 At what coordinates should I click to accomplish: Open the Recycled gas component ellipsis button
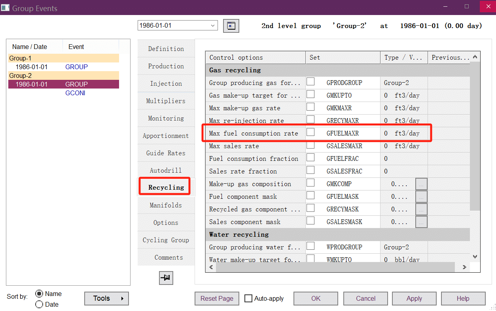tap(421, 209)
